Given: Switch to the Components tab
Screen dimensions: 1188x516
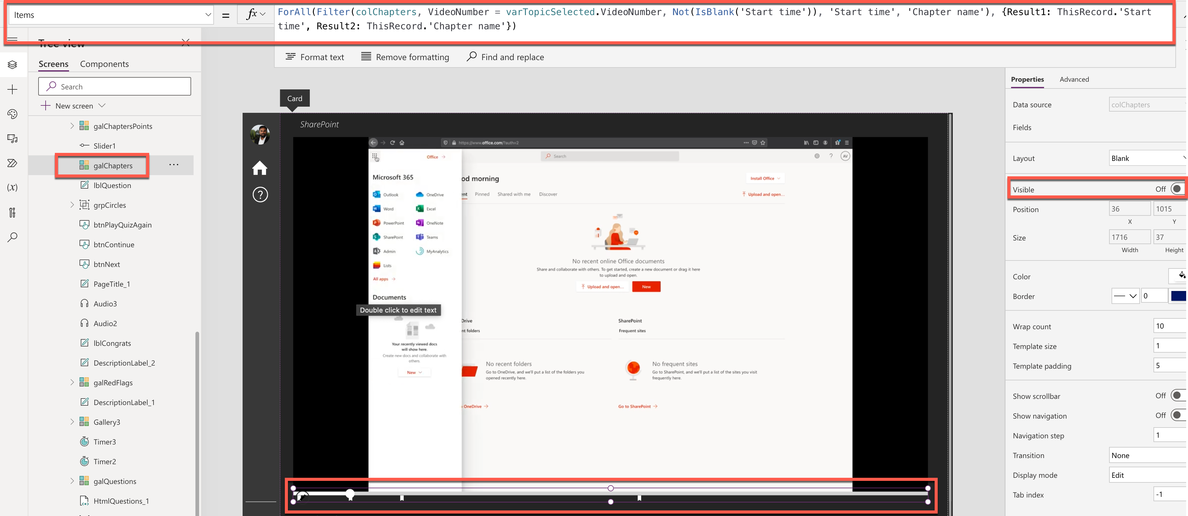Looking at the screenshot, I should point(104,64).
